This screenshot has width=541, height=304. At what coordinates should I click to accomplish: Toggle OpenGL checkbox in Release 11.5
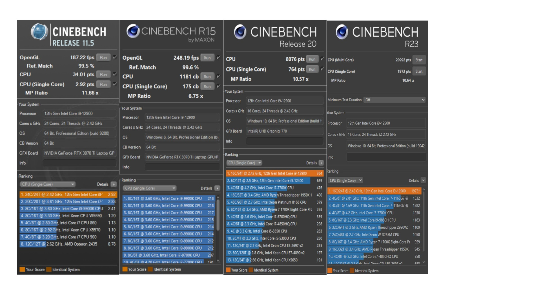coord(115,57)
